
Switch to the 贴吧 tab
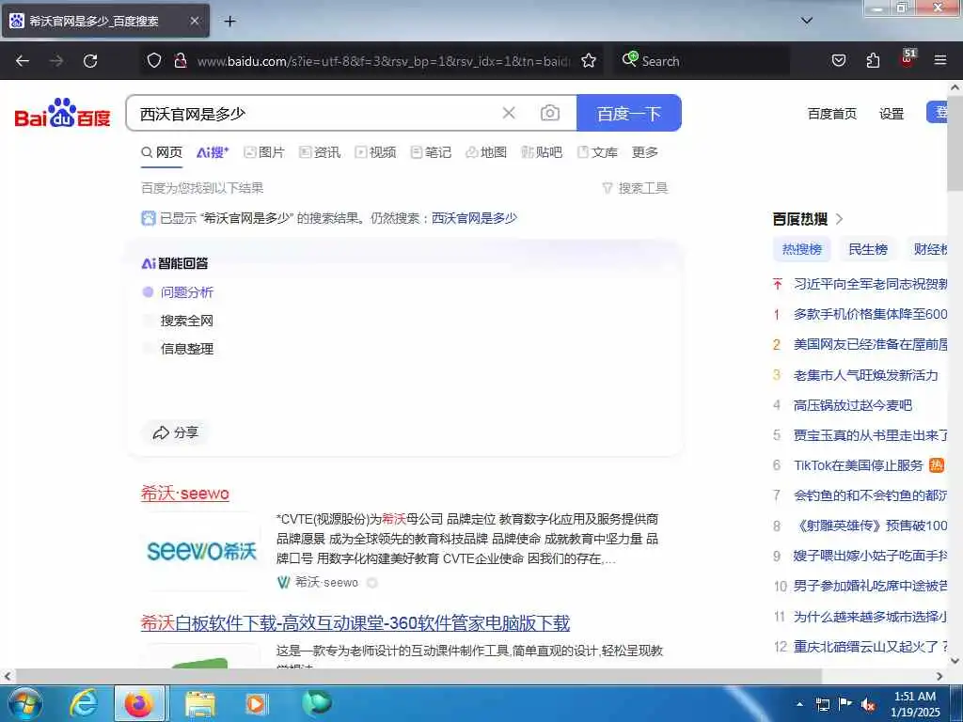point(542,152)
